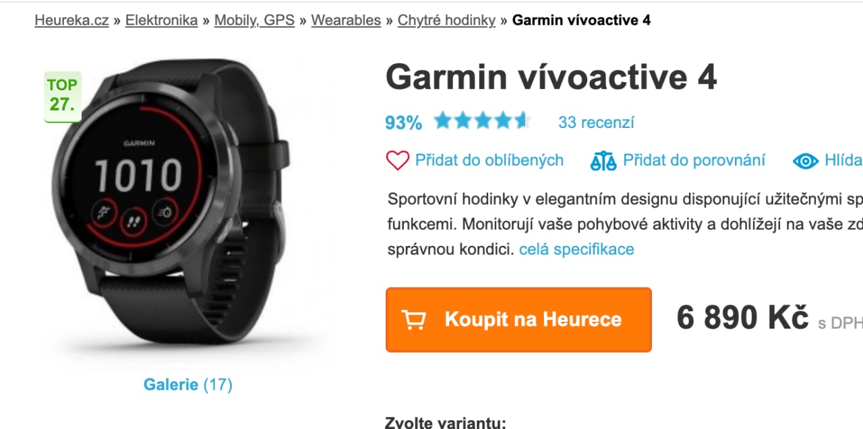Image resolution: width=863 pixels, height=429 pixels.
Task: Click the 93% rating percentage
Action: (404, 123)
